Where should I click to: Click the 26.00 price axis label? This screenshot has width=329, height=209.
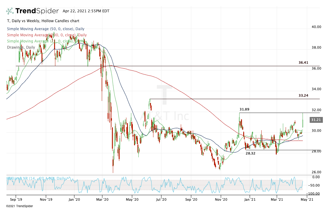[316, 172]
